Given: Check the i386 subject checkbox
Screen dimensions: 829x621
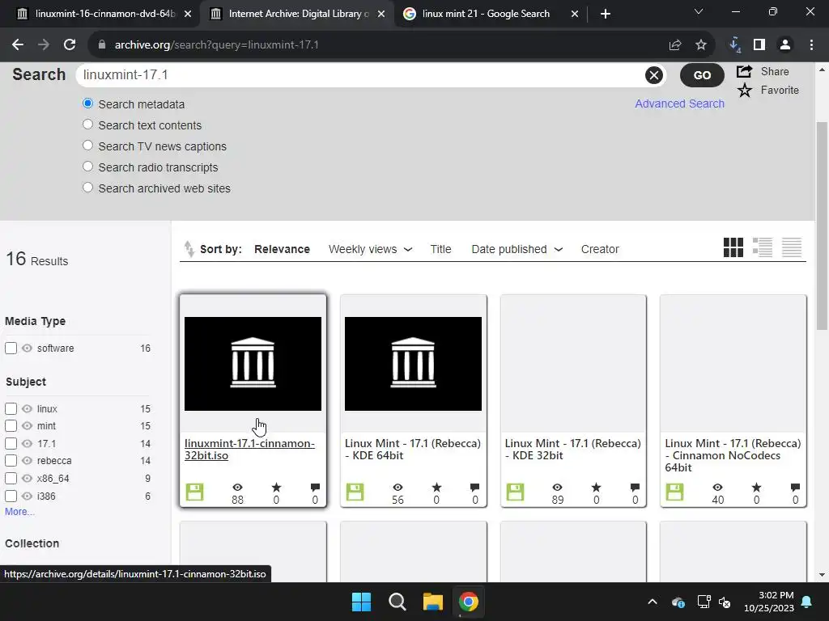Looking at the screenshot, I should click(x=11, y=496).
